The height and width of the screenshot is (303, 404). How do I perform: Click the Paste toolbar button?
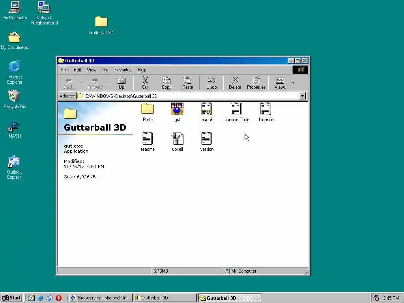tap(187, 83)
